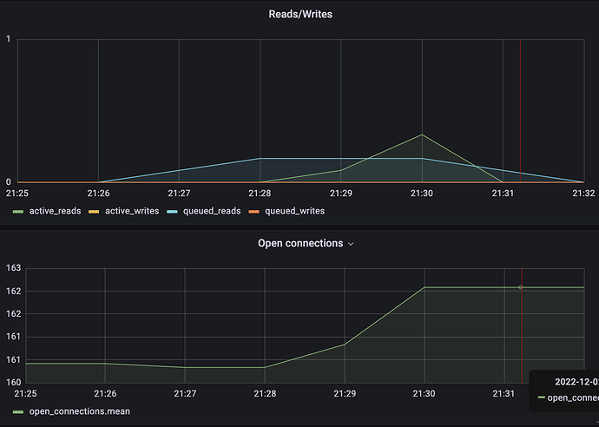The width and height of the screenshot is (599, 427).
Task: Click Open connections line corner at 21:30
Action: [x=425, y=287]
